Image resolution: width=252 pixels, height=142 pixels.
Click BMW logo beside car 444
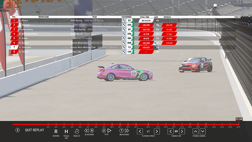point(124,25)
